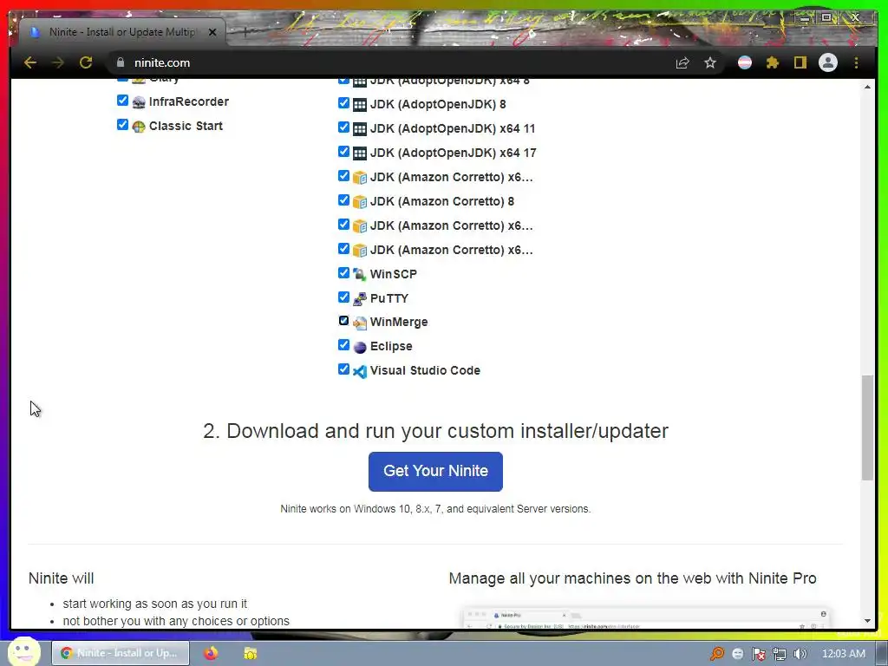888x666 pixels.
Task: Open the Start menu smiley button
Action: click(x=23, y=651)
